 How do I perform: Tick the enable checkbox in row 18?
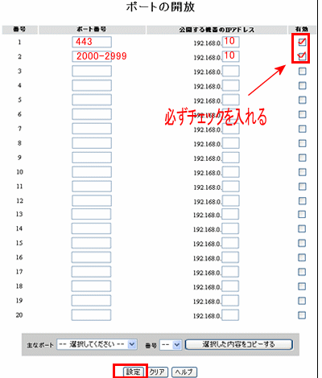[302, 286]
